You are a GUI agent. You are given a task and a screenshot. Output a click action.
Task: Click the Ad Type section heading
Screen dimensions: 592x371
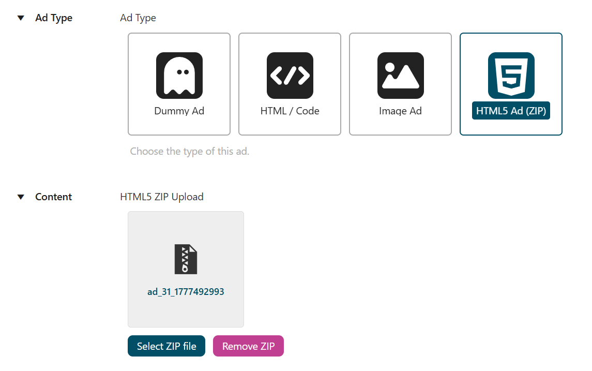coord(54,18)
